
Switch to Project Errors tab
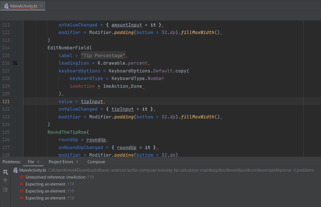(x=63, y=162)
